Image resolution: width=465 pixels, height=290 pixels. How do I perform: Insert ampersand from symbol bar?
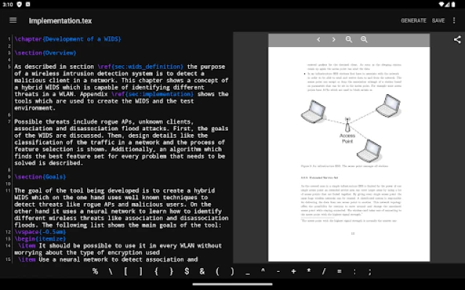pos(202,271)
